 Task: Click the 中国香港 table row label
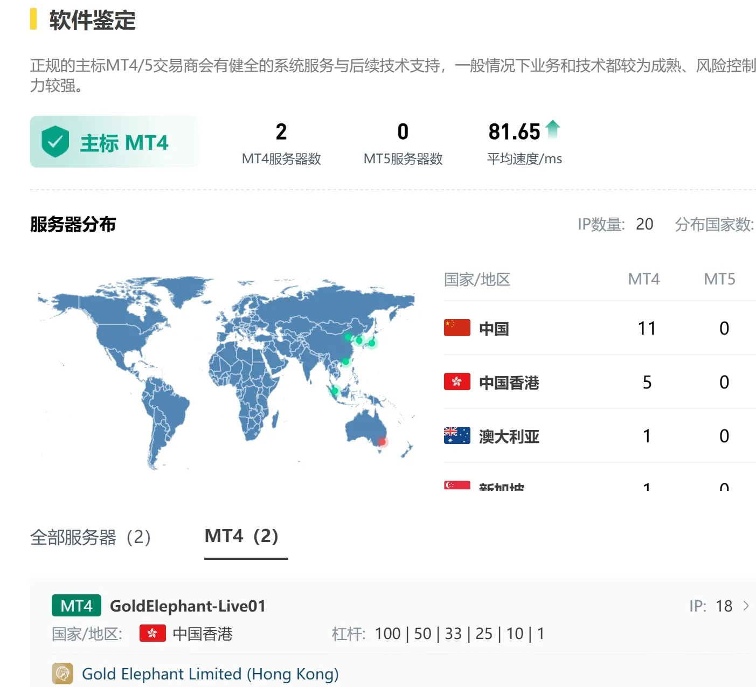tap(509, 382)
